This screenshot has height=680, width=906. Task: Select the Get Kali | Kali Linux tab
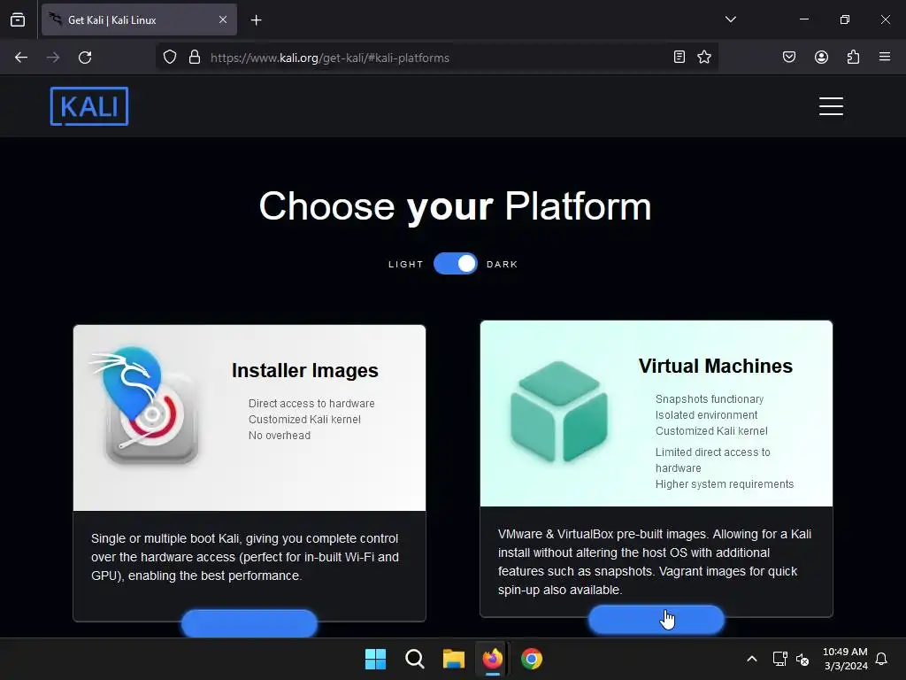tap(139, 19)
